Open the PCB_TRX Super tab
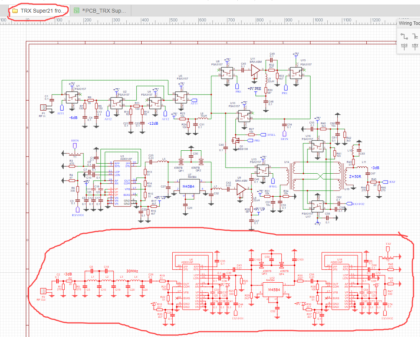 [x=104, y=11]
